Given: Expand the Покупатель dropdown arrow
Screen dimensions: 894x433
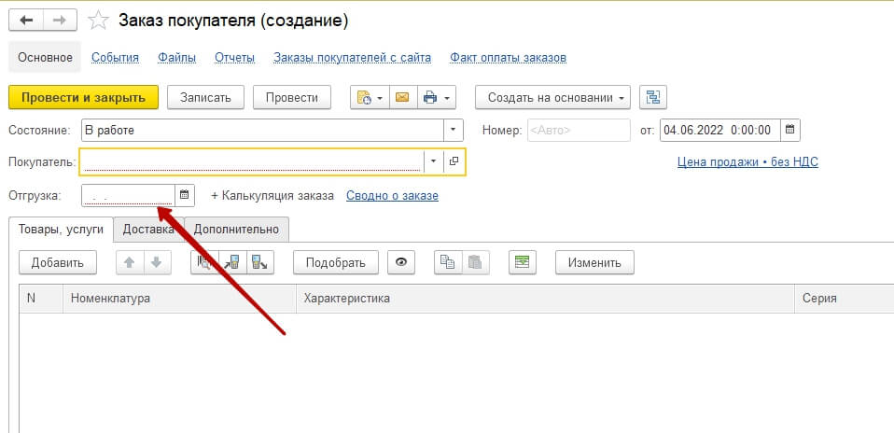Looking at the screenshot, I should pos(434,161).
